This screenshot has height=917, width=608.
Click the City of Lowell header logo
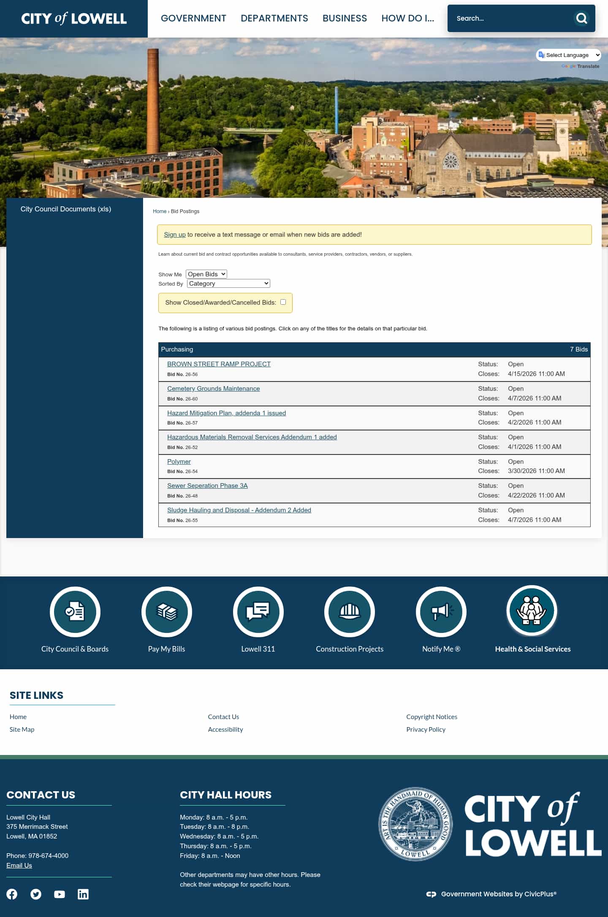pyautogui.click(x=74, y=19)
